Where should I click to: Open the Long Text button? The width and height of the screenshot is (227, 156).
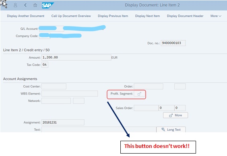pos(171,129)
